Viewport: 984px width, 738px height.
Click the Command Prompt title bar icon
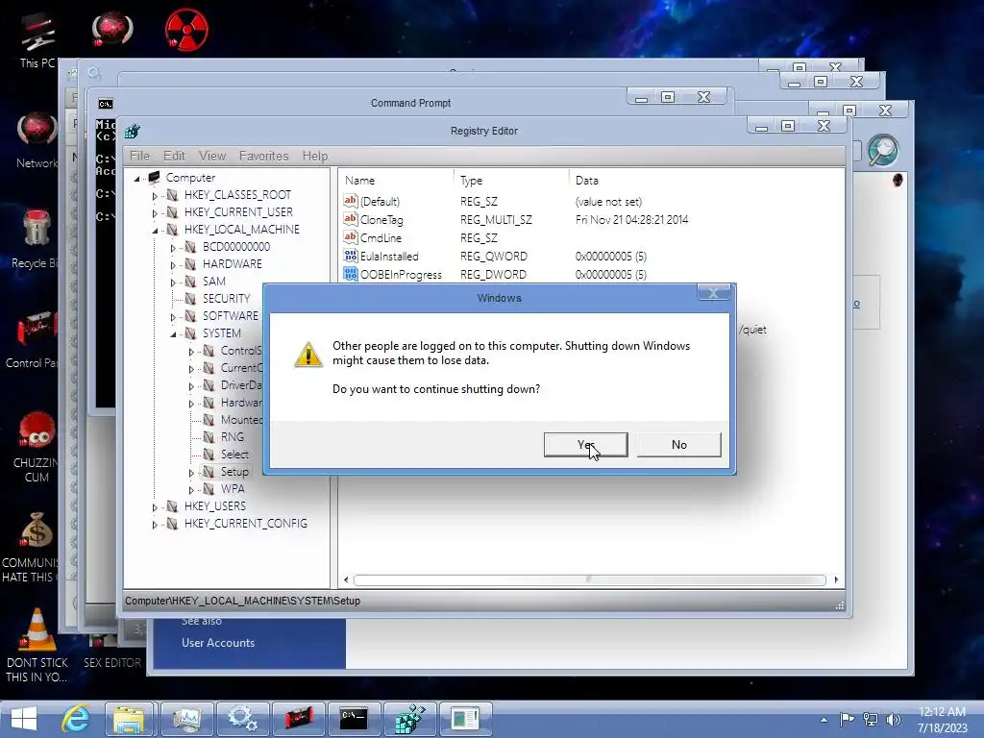[106, 104]
